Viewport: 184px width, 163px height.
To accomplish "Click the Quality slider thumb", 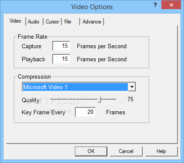I will [99, 100].
